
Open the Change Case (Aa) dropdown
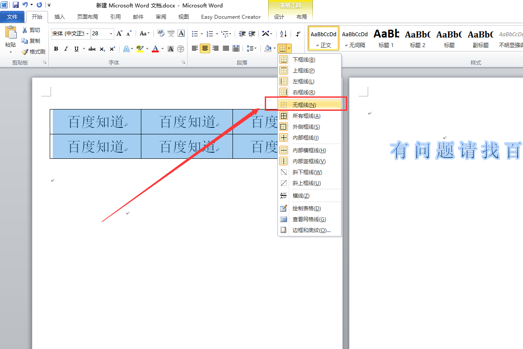click(144, 33)
